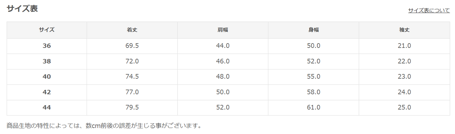Click the サイズ表 heading
This screenshot has width=455, height=134.
coord(22,9)
